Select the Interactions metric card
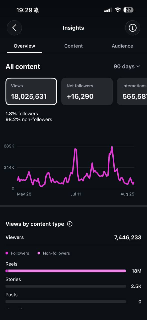Screen dimensions: 147x320 coord(132,91)
